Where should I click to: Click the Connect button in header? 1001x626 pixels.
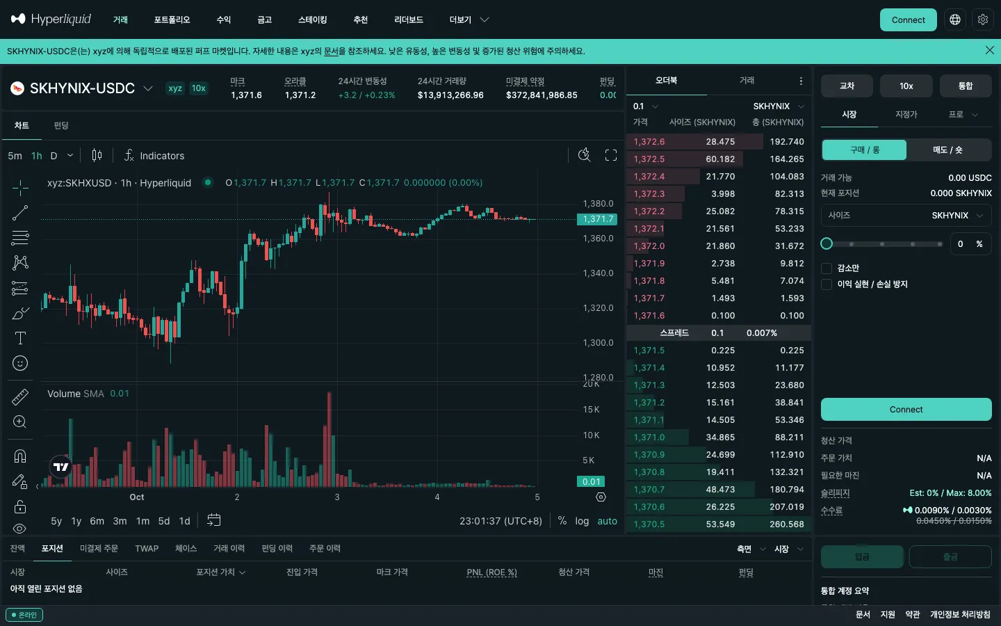(x=909, y=19)
